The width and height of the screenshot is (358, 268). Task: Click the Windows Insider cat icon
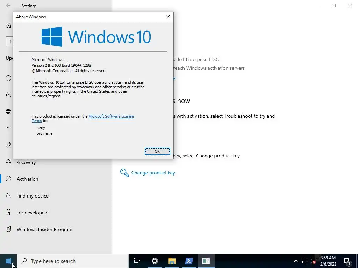click(8, 229)
